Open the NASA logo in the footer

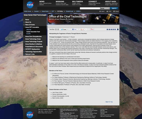click(x=30, y=114)
